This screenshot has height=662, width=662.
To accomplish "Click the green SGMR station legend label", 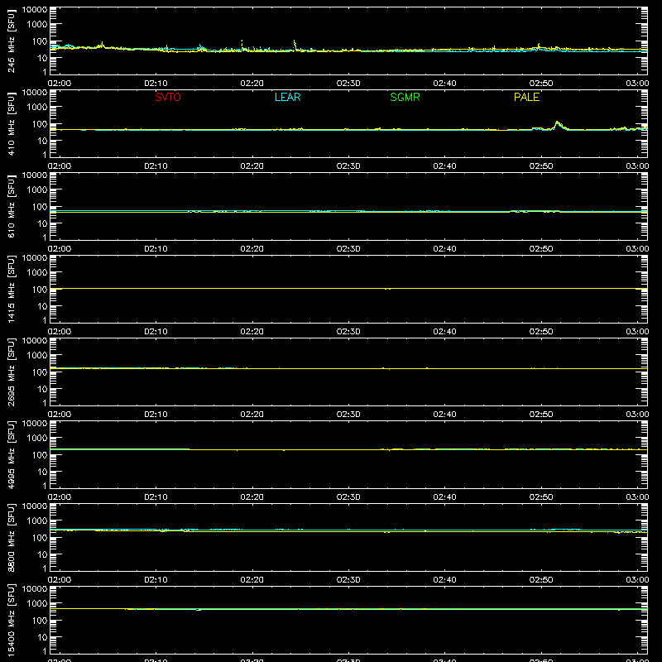I will [x=405, y=97].
